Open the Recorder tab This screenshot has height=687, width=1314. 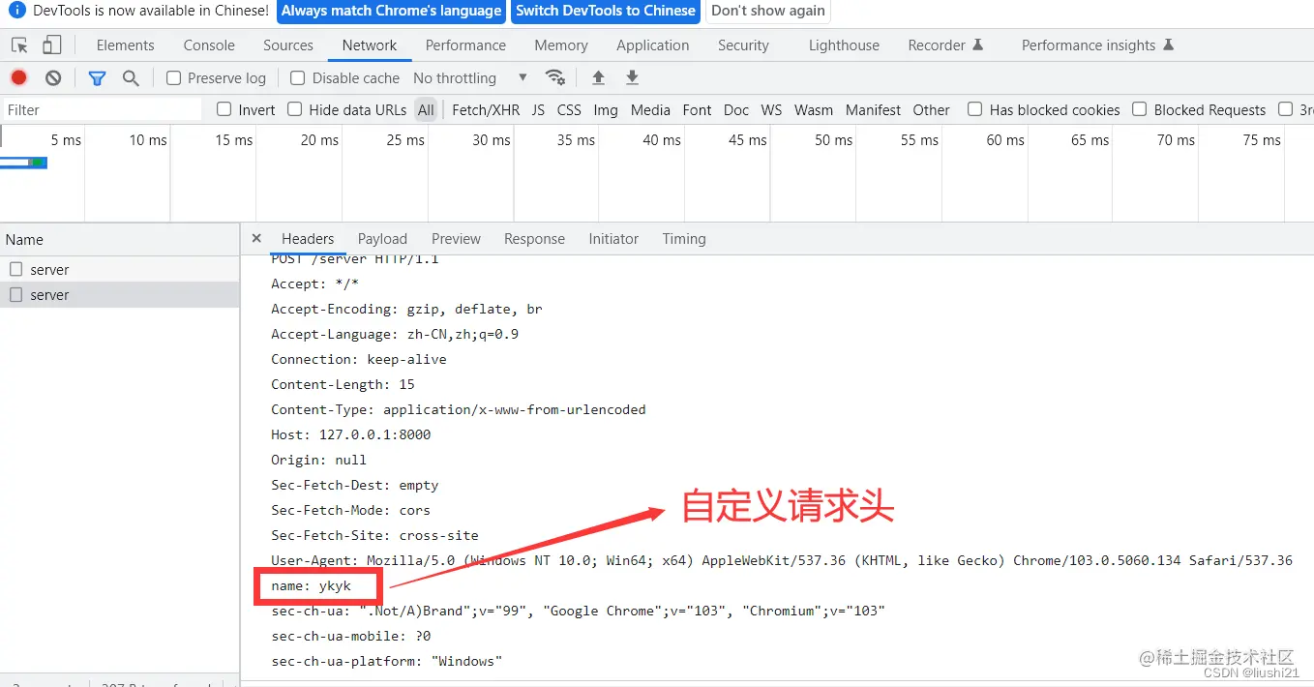coord(945,45)
